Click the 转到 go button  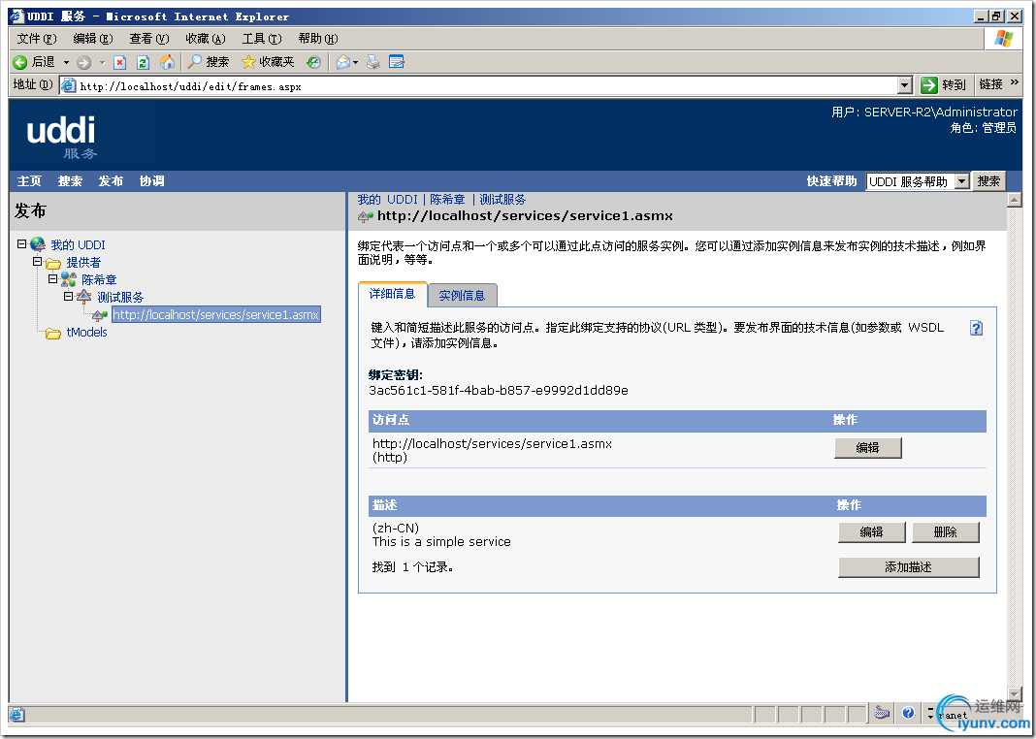pos(944,84)
